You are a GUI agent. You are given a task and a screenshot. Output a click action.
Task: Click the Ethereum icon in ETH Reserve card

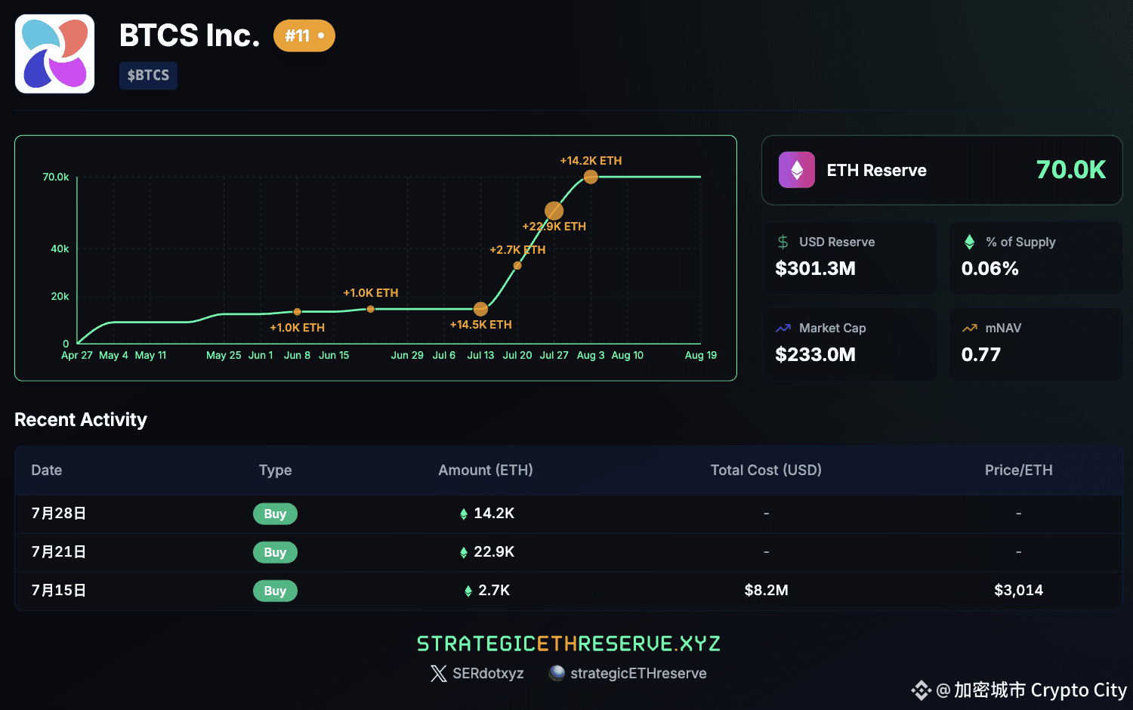(x=797, y=170)
